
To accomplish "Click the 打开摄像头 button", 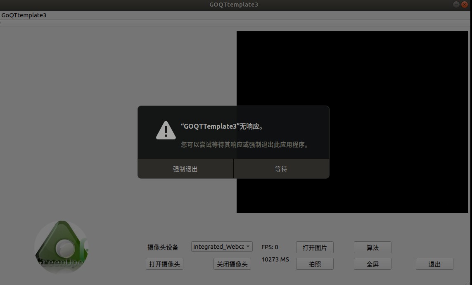I will coord(164,264).
